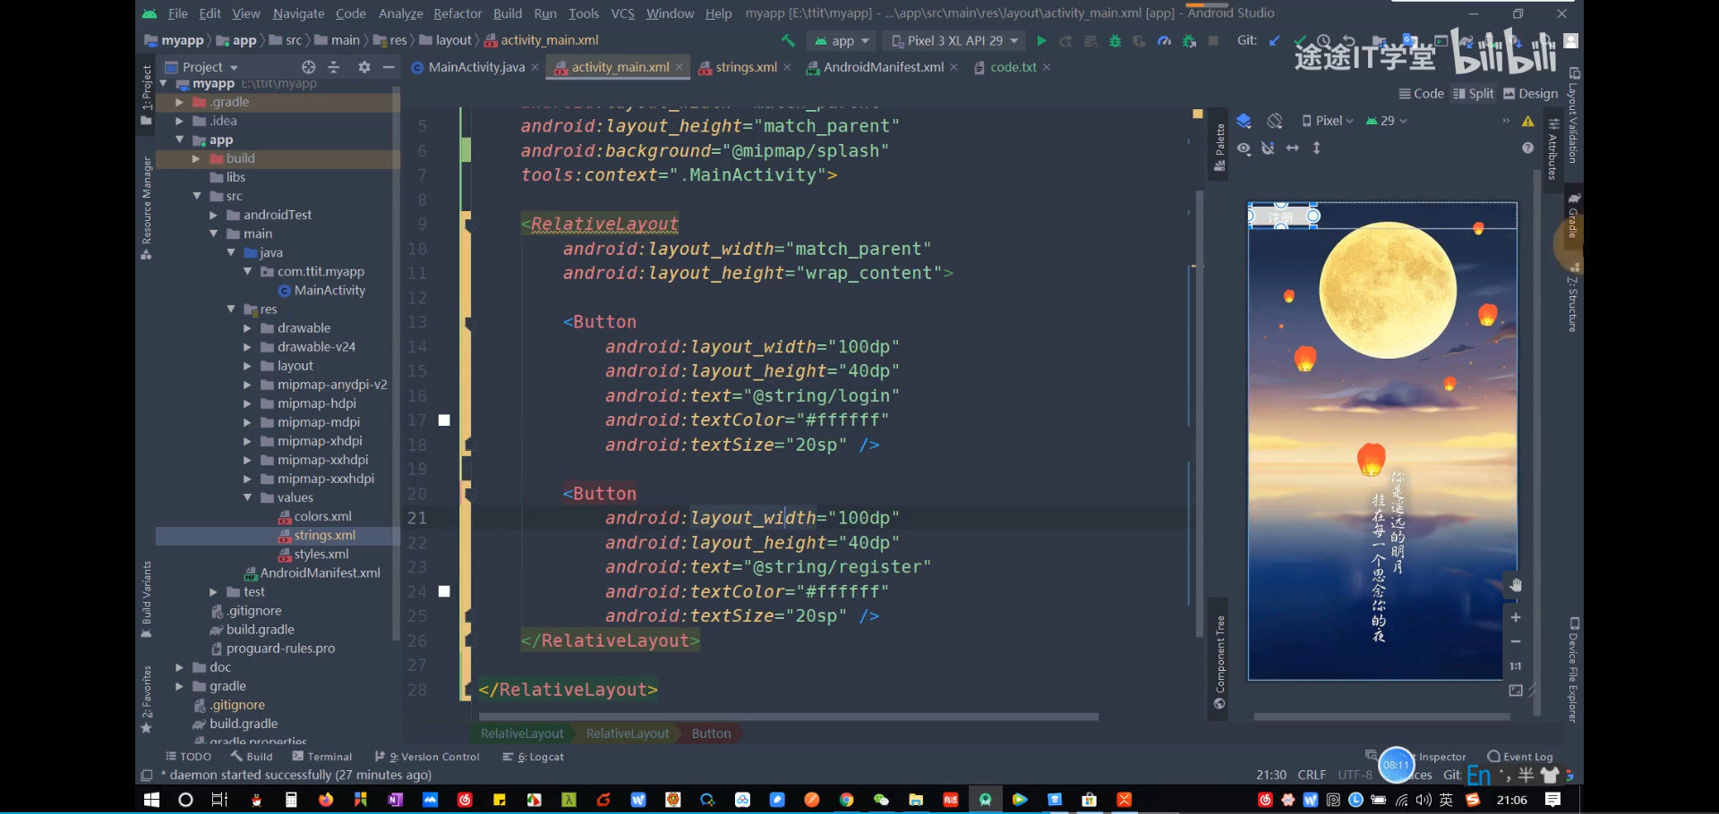This screenshot has height=814, width=1719.
Task: Open the TODO tool window
Action: (189, 757)
